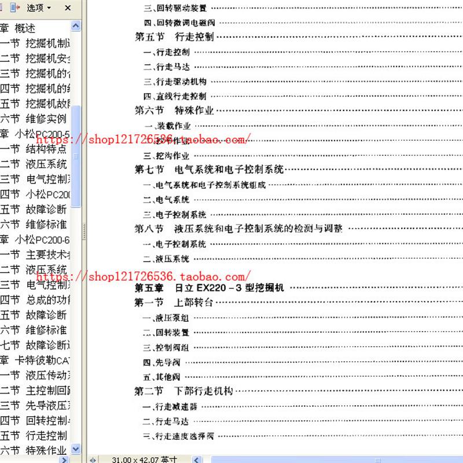Select bookmark 六节 特殊作业 at the list bottom
Image resolution: width=463 pixels, height=463 pixels.
33,451
